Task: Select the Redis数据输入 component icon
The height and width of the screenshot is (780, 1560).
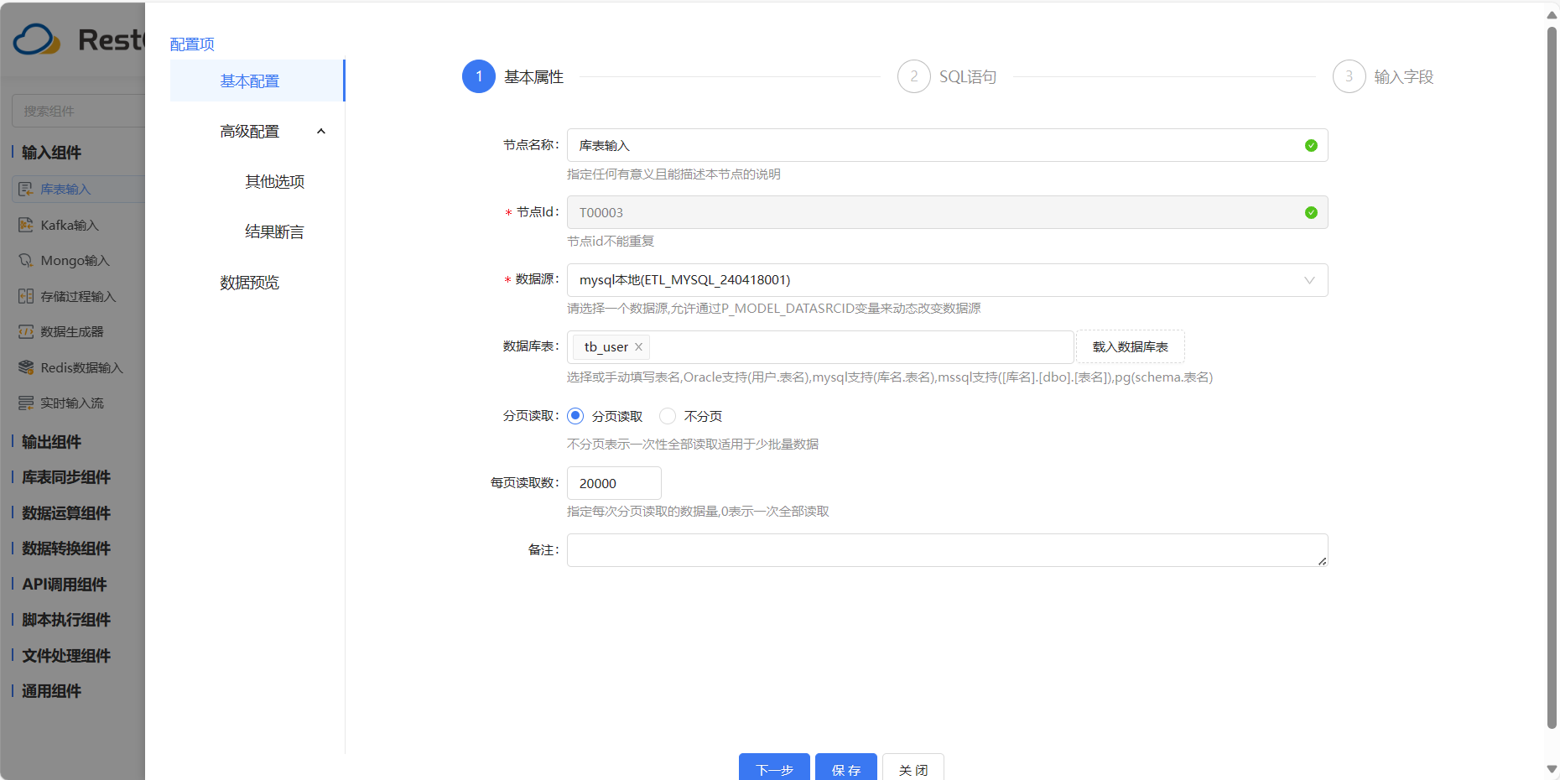Action: [x=26, y=367]
